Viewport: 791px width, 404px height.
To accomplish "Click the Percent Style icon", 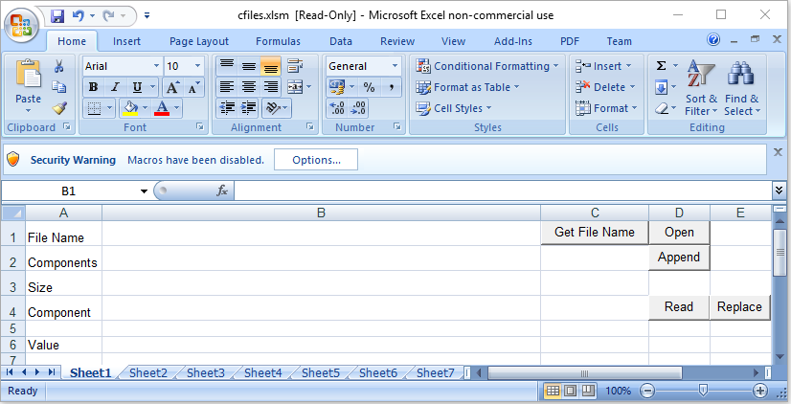I will (368, 87).
